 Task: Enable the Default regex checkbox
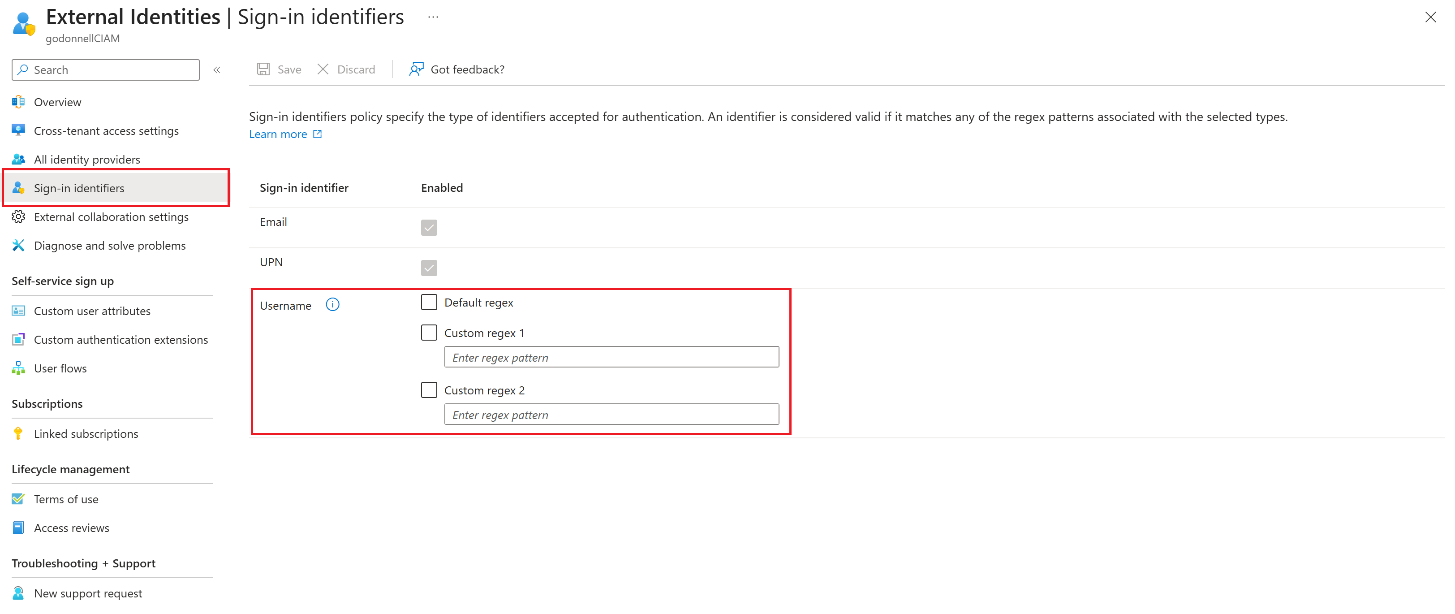429,302
